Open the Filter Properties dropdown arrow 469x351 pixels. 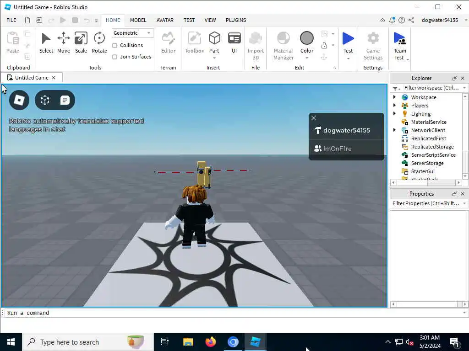click(464, 203)
